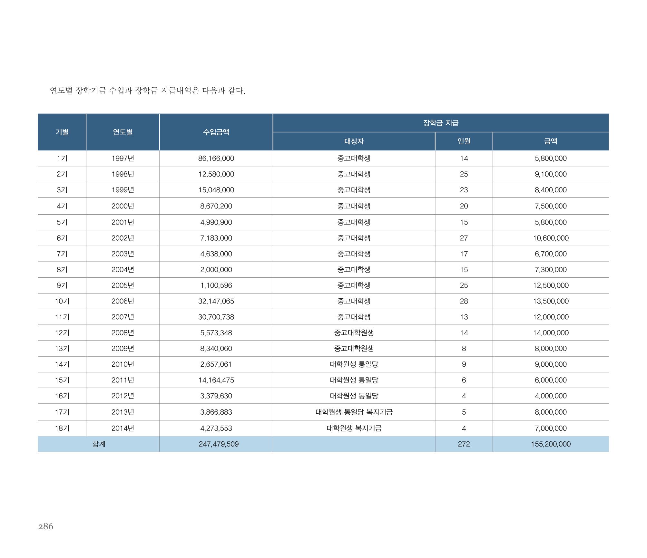Select the 2008년 중고대학원생 cell

[354, 333]
